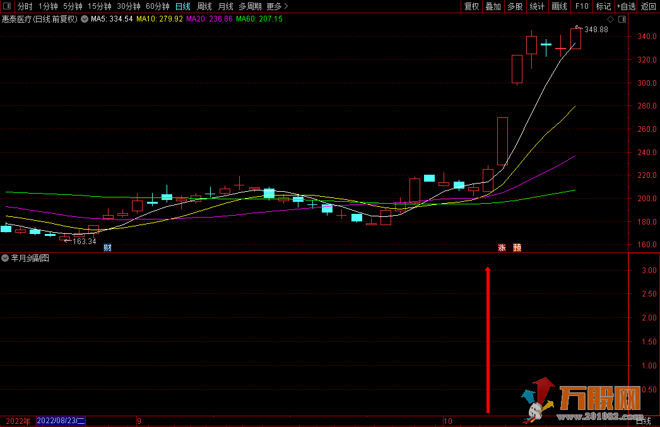Click the 复权 adjustment button
This screenshot has height=427, width=660.
click(x=471, y=6)
